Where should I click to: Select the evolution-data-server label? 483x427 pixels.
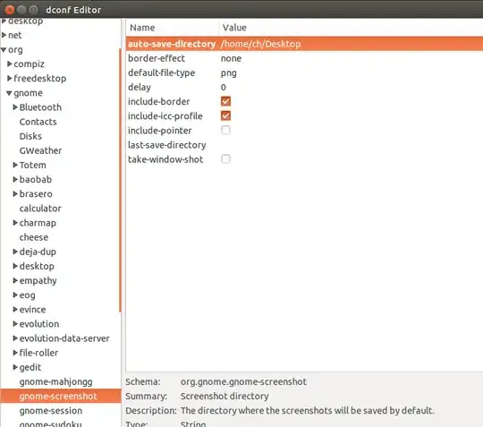click(x=64, y=338)
